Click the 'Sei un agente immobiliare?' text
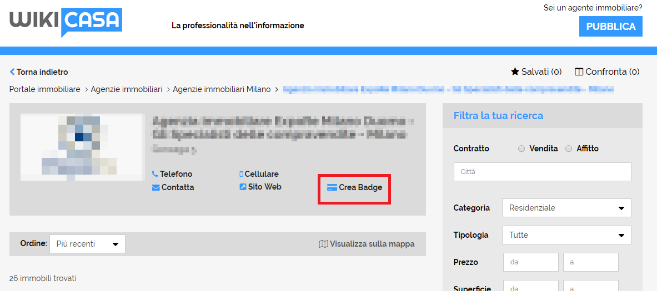 [x=593, y=8]
